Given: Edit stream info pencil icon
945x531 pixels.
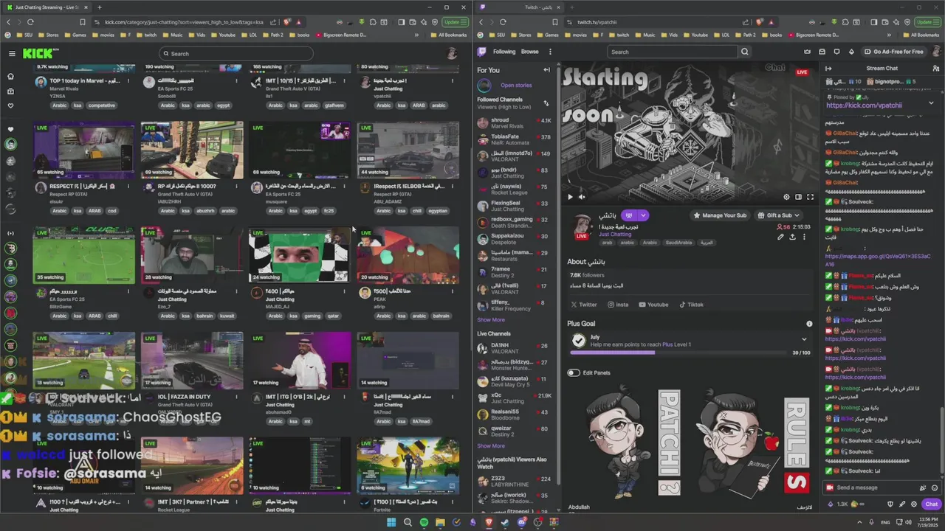Looking at the screenshot, I should 780,237.
